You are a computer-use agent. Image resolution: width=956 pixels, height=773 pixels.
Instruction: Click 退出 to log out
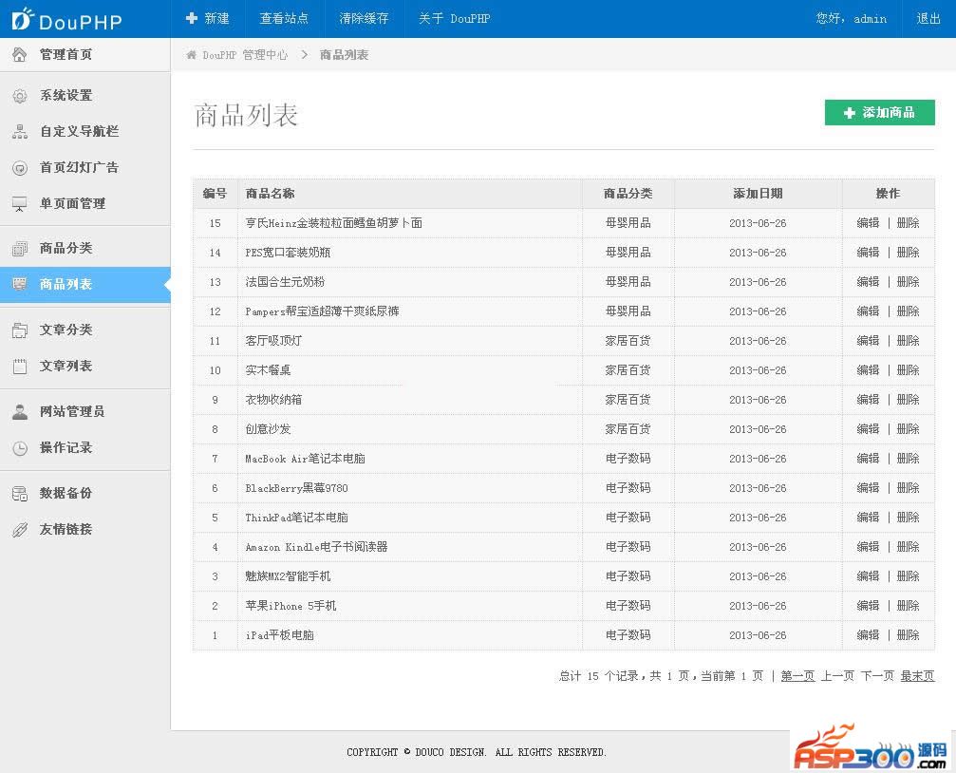coord(928,18)
